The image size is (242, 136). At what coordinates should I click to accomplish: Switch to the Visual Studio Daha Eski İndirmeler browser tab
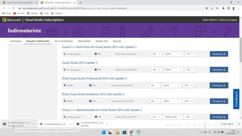[x=20, y=3]
